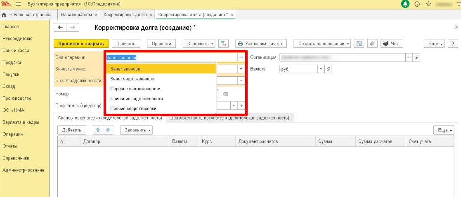Click the move row up arrow

point(98,130)
